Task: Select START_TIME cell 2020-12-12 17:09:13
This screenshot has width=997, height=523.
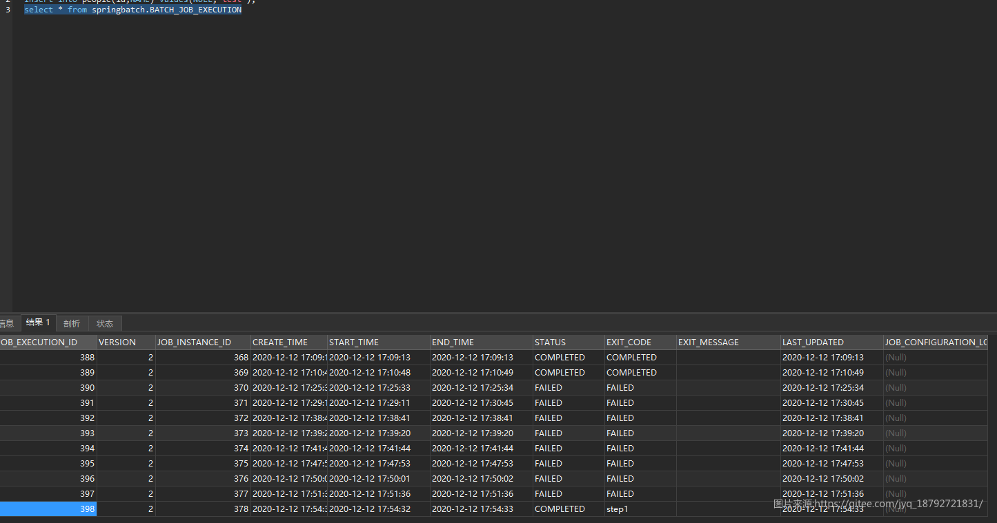Action: point(379,358)
